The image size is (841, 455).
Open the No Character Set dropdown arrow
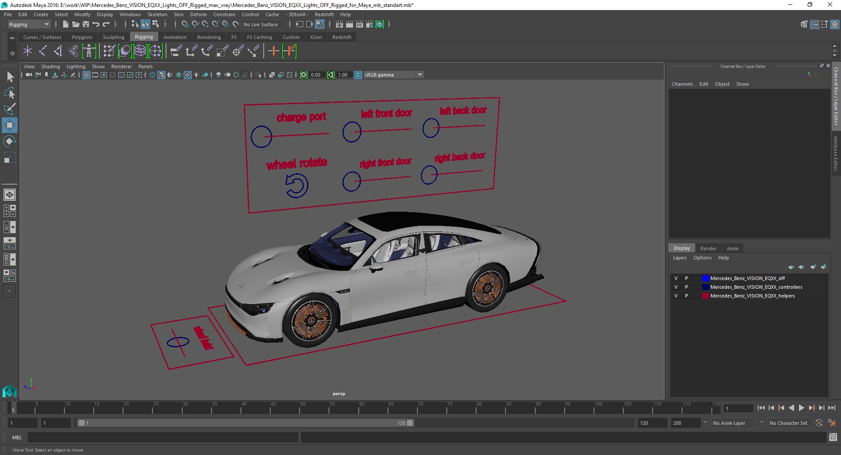click(762, 423)
